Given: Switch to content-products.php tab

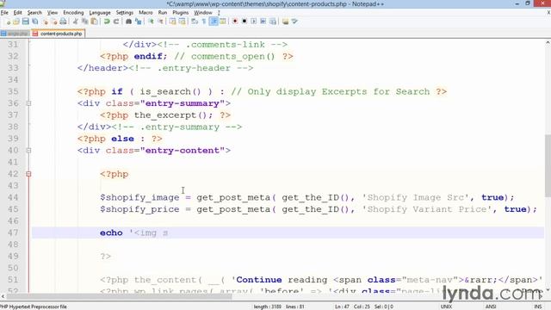Looking at the screenshot, I should [x=58, y=34].
